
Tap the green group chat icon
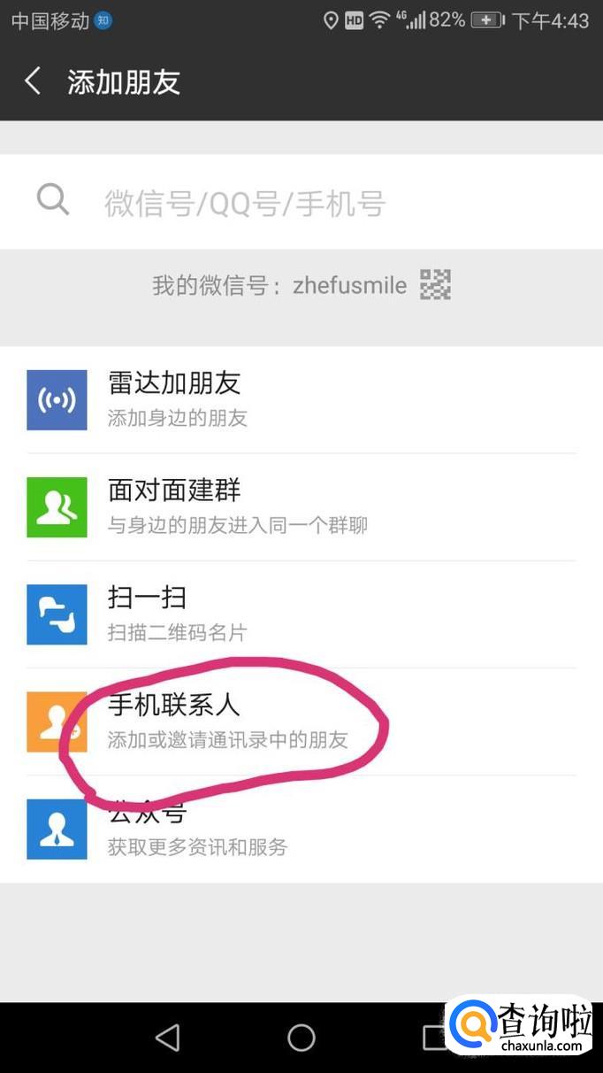[57, 507]
